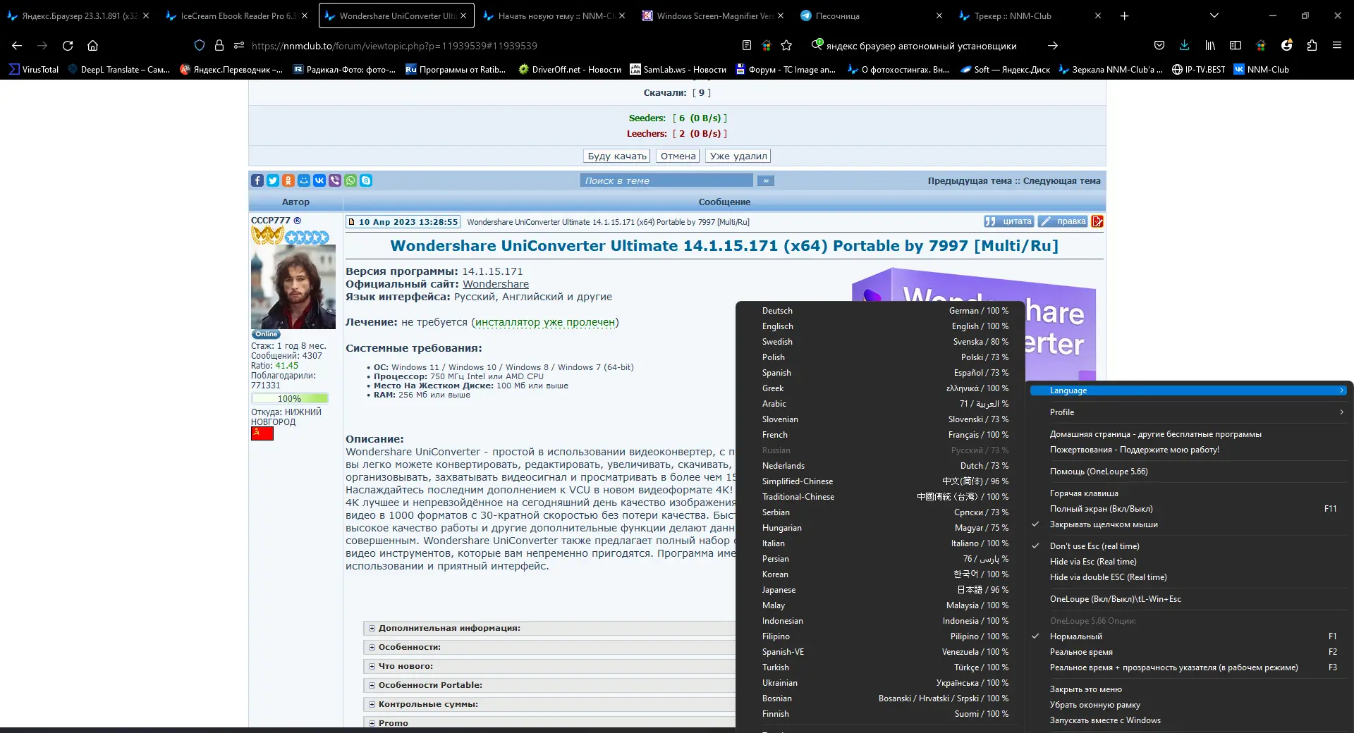The image size is (1354, 733).
Task: Click the "Уже удалил" button
Action: coord(738,156)
